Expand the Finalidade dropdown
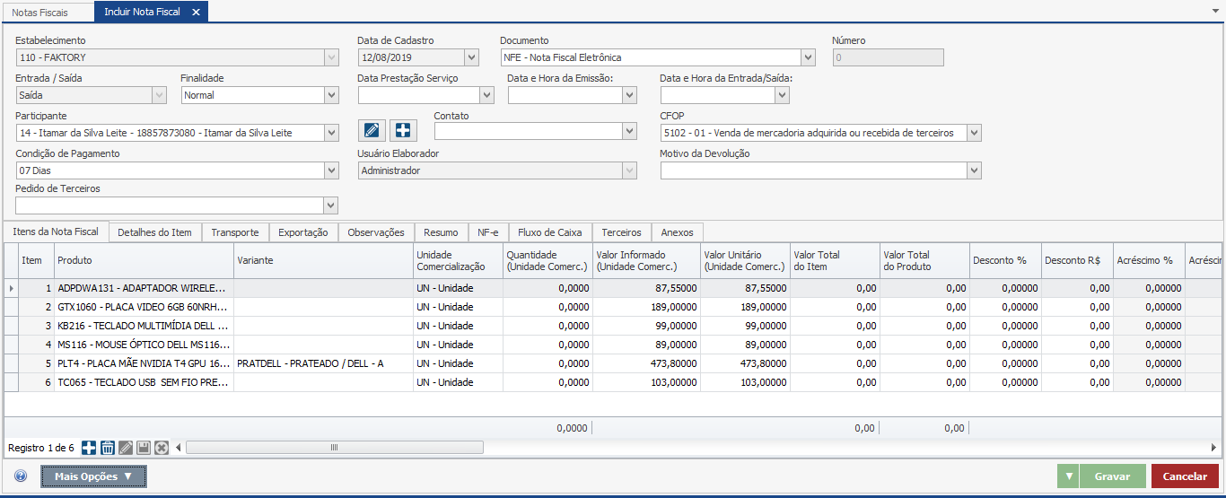Screen dimensions: 1226x498 click(330, 95)
